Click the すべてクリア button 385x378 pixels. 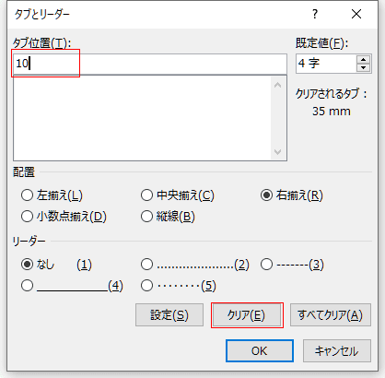point(331,315)
